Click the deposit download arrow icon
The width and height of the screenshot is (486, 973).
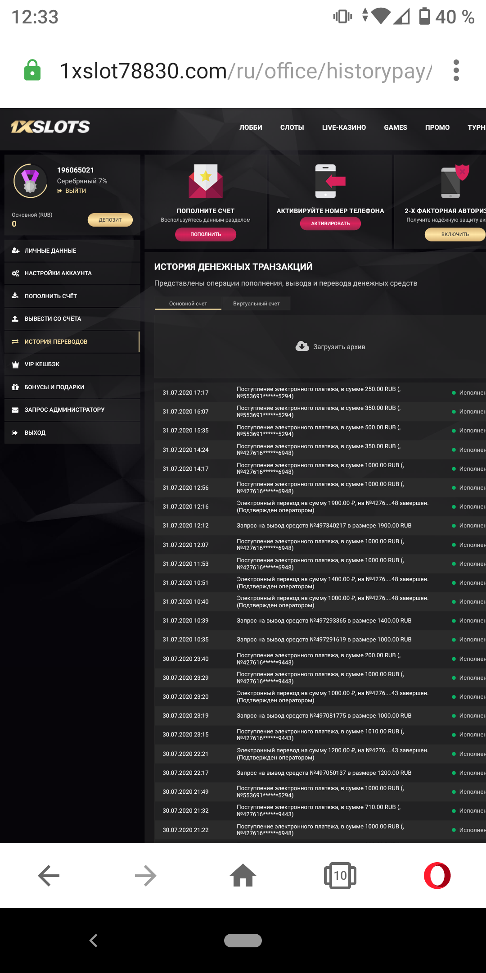pos(15,296)
